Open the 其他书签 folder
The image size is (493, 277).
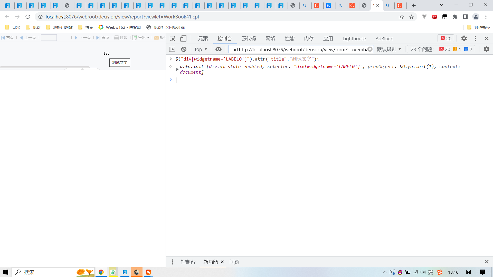tap(479, 27)
